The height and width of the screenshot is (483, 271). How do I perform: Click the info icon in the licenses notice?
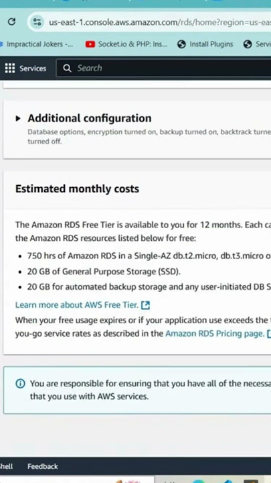(x=20, y=384)
